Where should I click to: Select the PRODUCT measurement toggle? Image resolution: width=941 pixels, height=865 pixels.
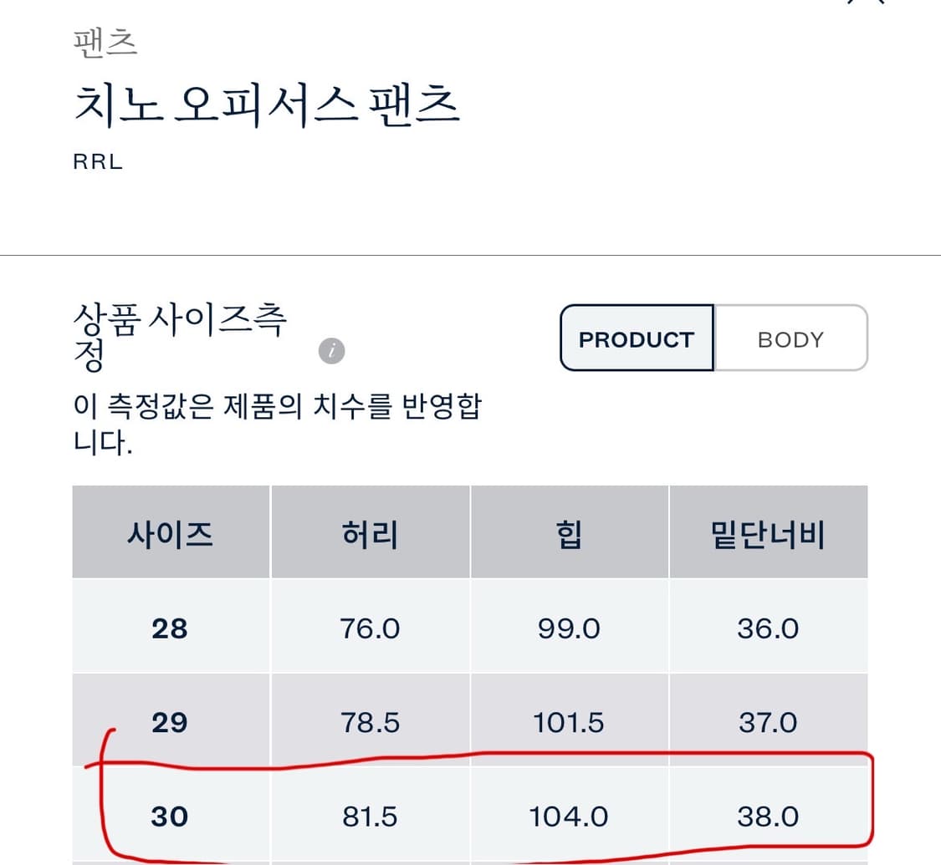coord(637,339)
